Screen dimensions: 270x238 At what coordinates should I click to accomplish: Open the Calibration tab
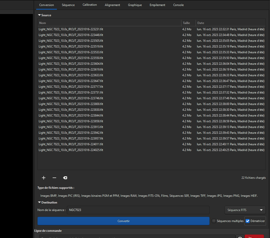90,5
